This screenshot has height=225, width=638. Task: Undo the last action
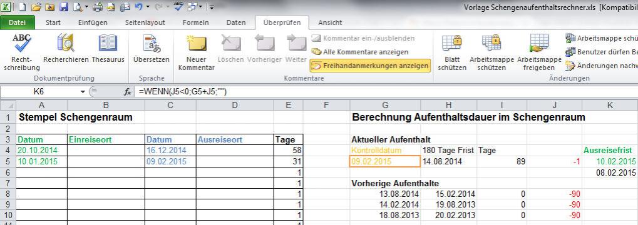138,6
